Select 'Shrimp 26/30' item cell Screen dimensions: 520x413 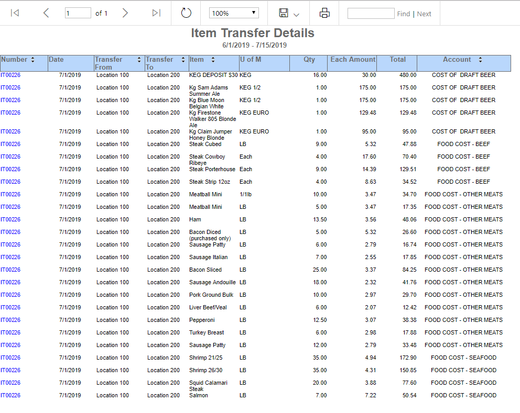(205, 371)
